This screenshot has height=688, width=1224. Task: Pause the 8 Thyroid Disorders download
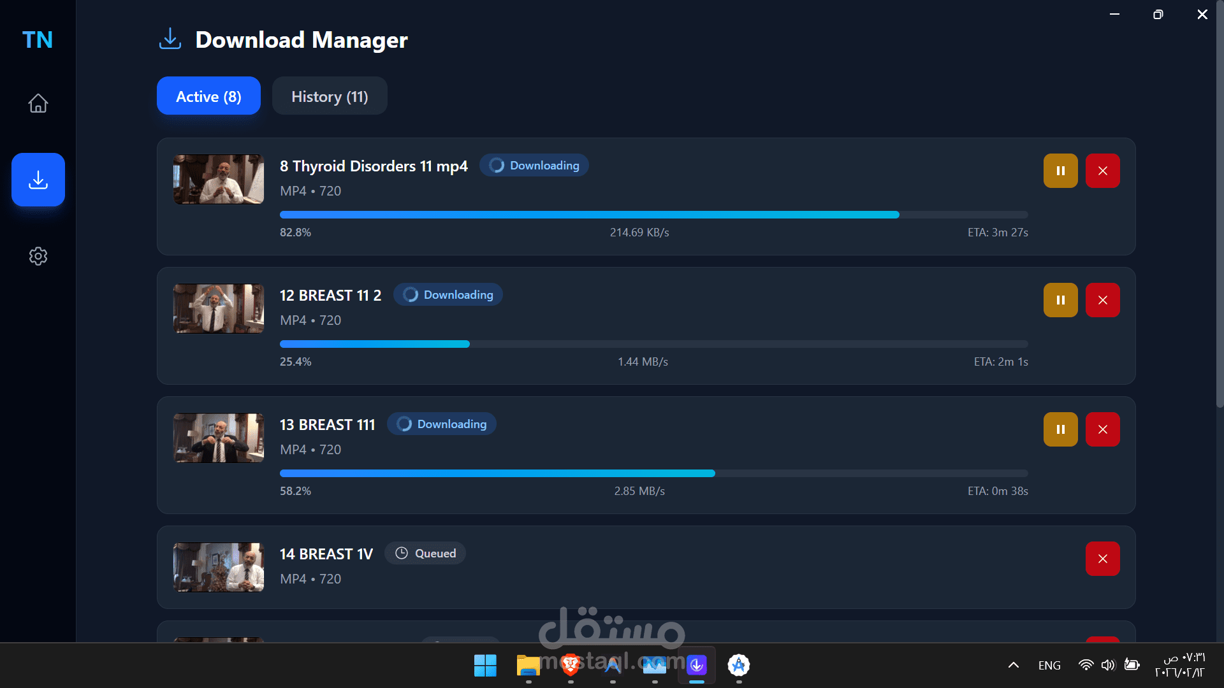[x=1060, y=171]
